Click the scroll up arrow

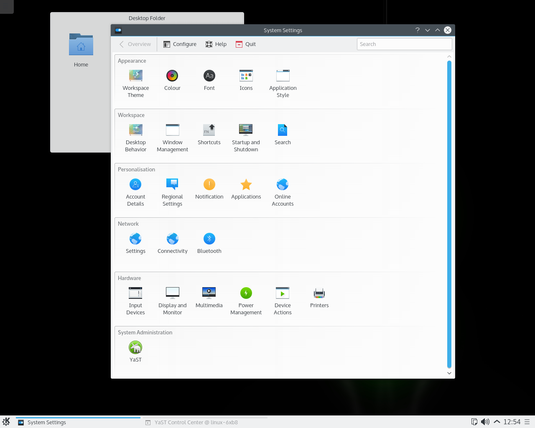[449, 56]
